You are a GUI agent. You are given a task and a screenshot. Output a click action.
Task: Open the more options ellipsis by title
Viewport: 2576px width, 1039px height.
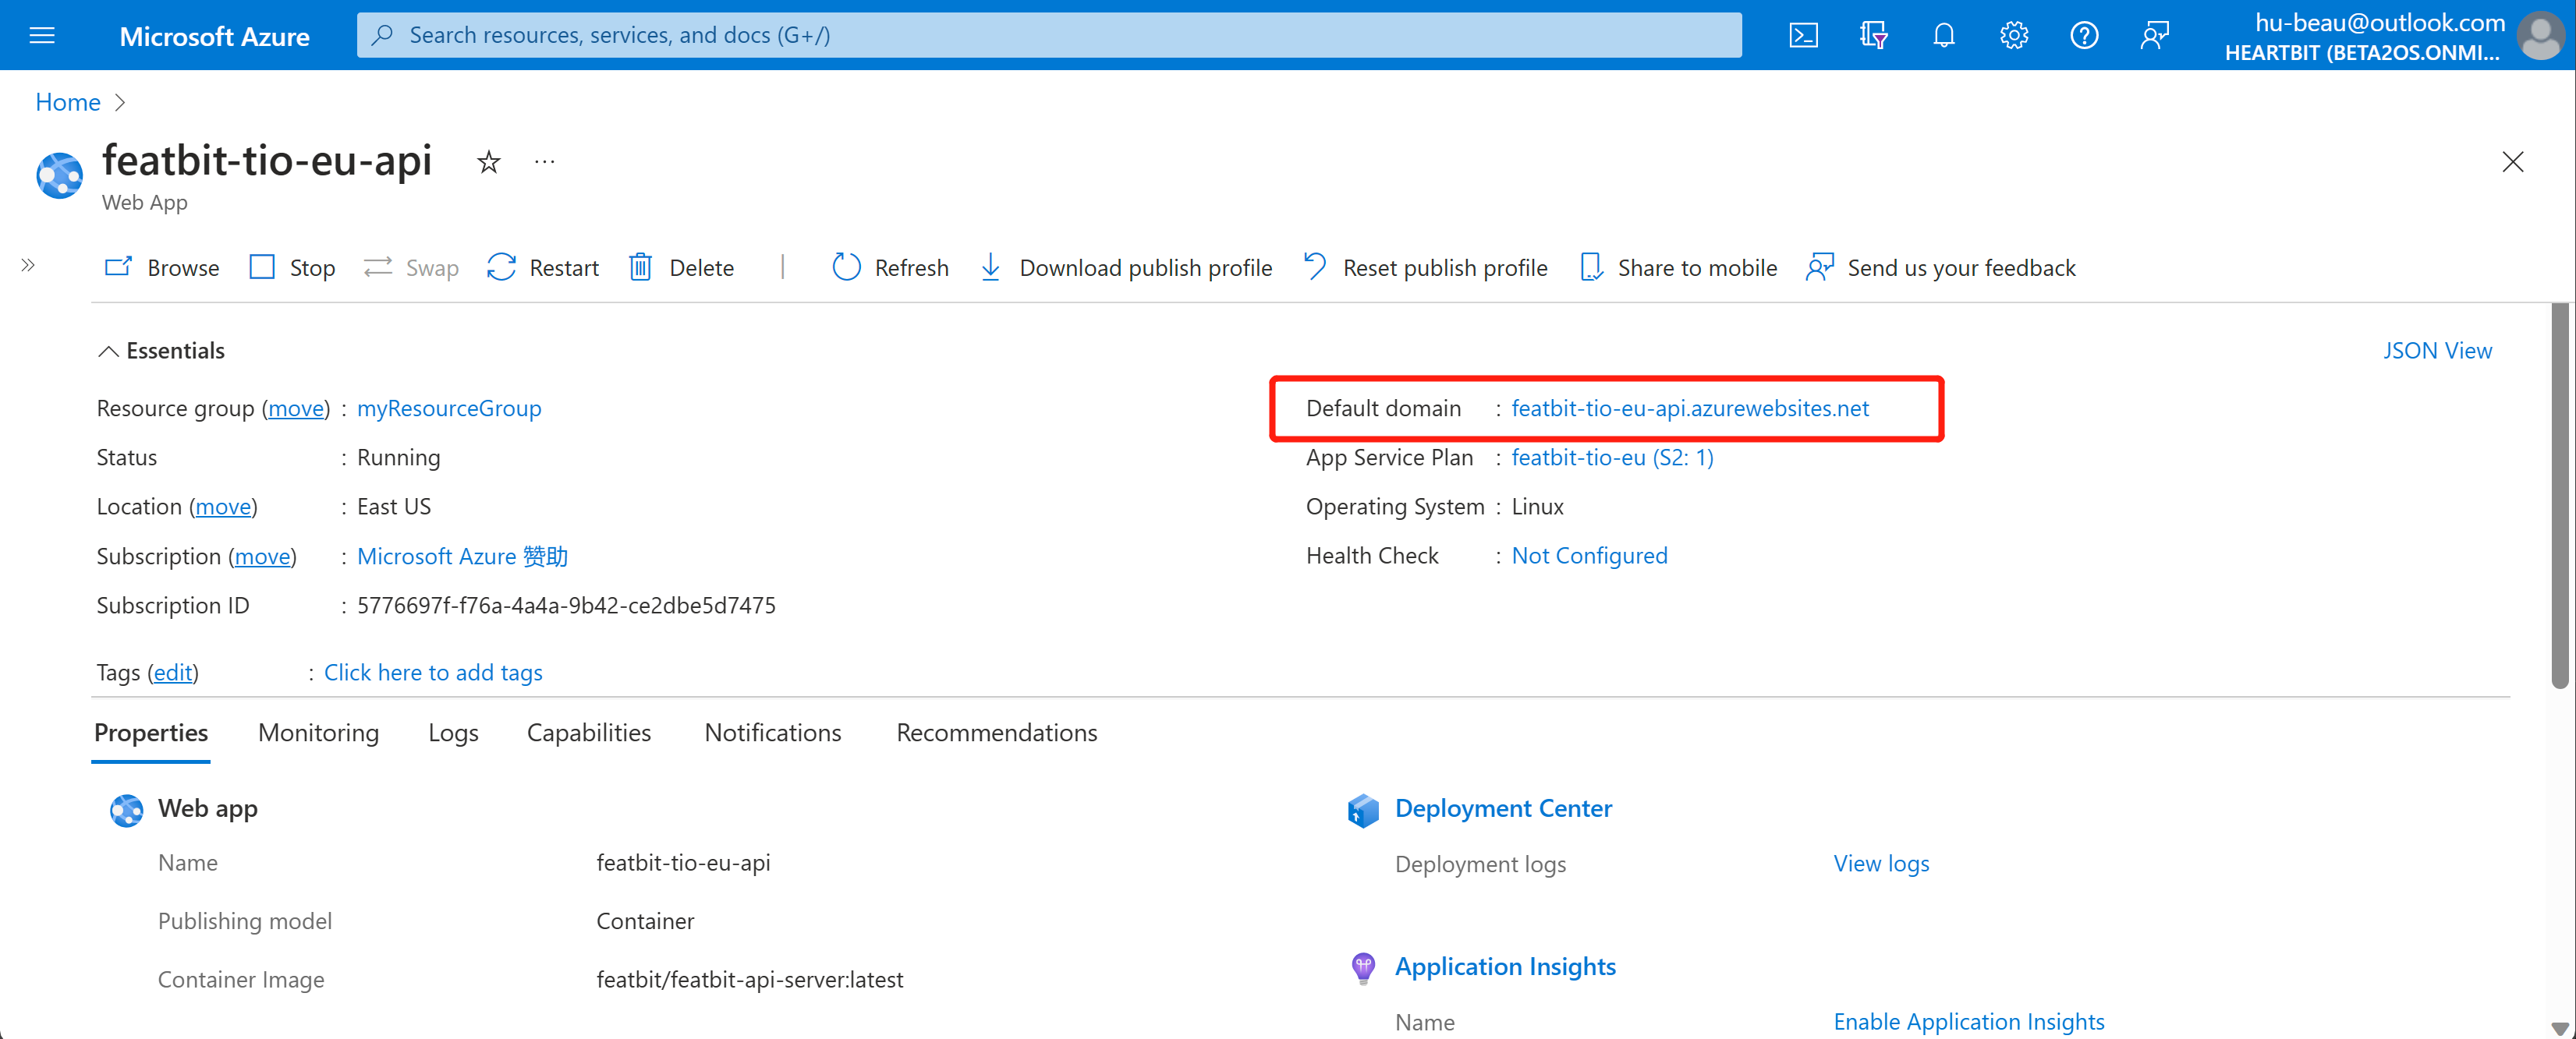tap(544, 162)
